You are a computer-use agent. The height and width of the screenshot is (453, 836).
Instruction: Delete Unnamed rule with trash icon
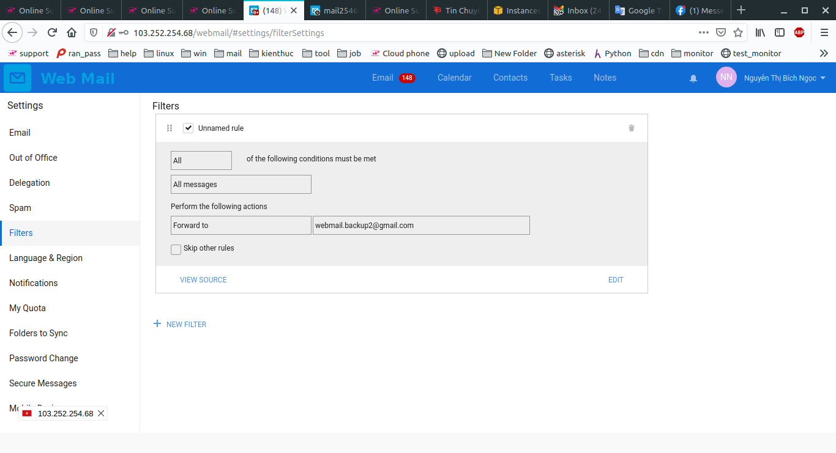point(632,128)
